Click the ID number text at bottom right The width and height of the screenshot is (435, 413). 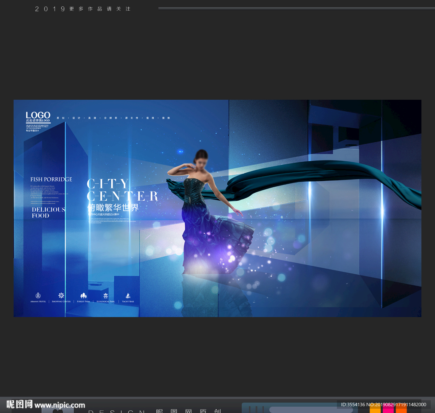tap(383, 405)
